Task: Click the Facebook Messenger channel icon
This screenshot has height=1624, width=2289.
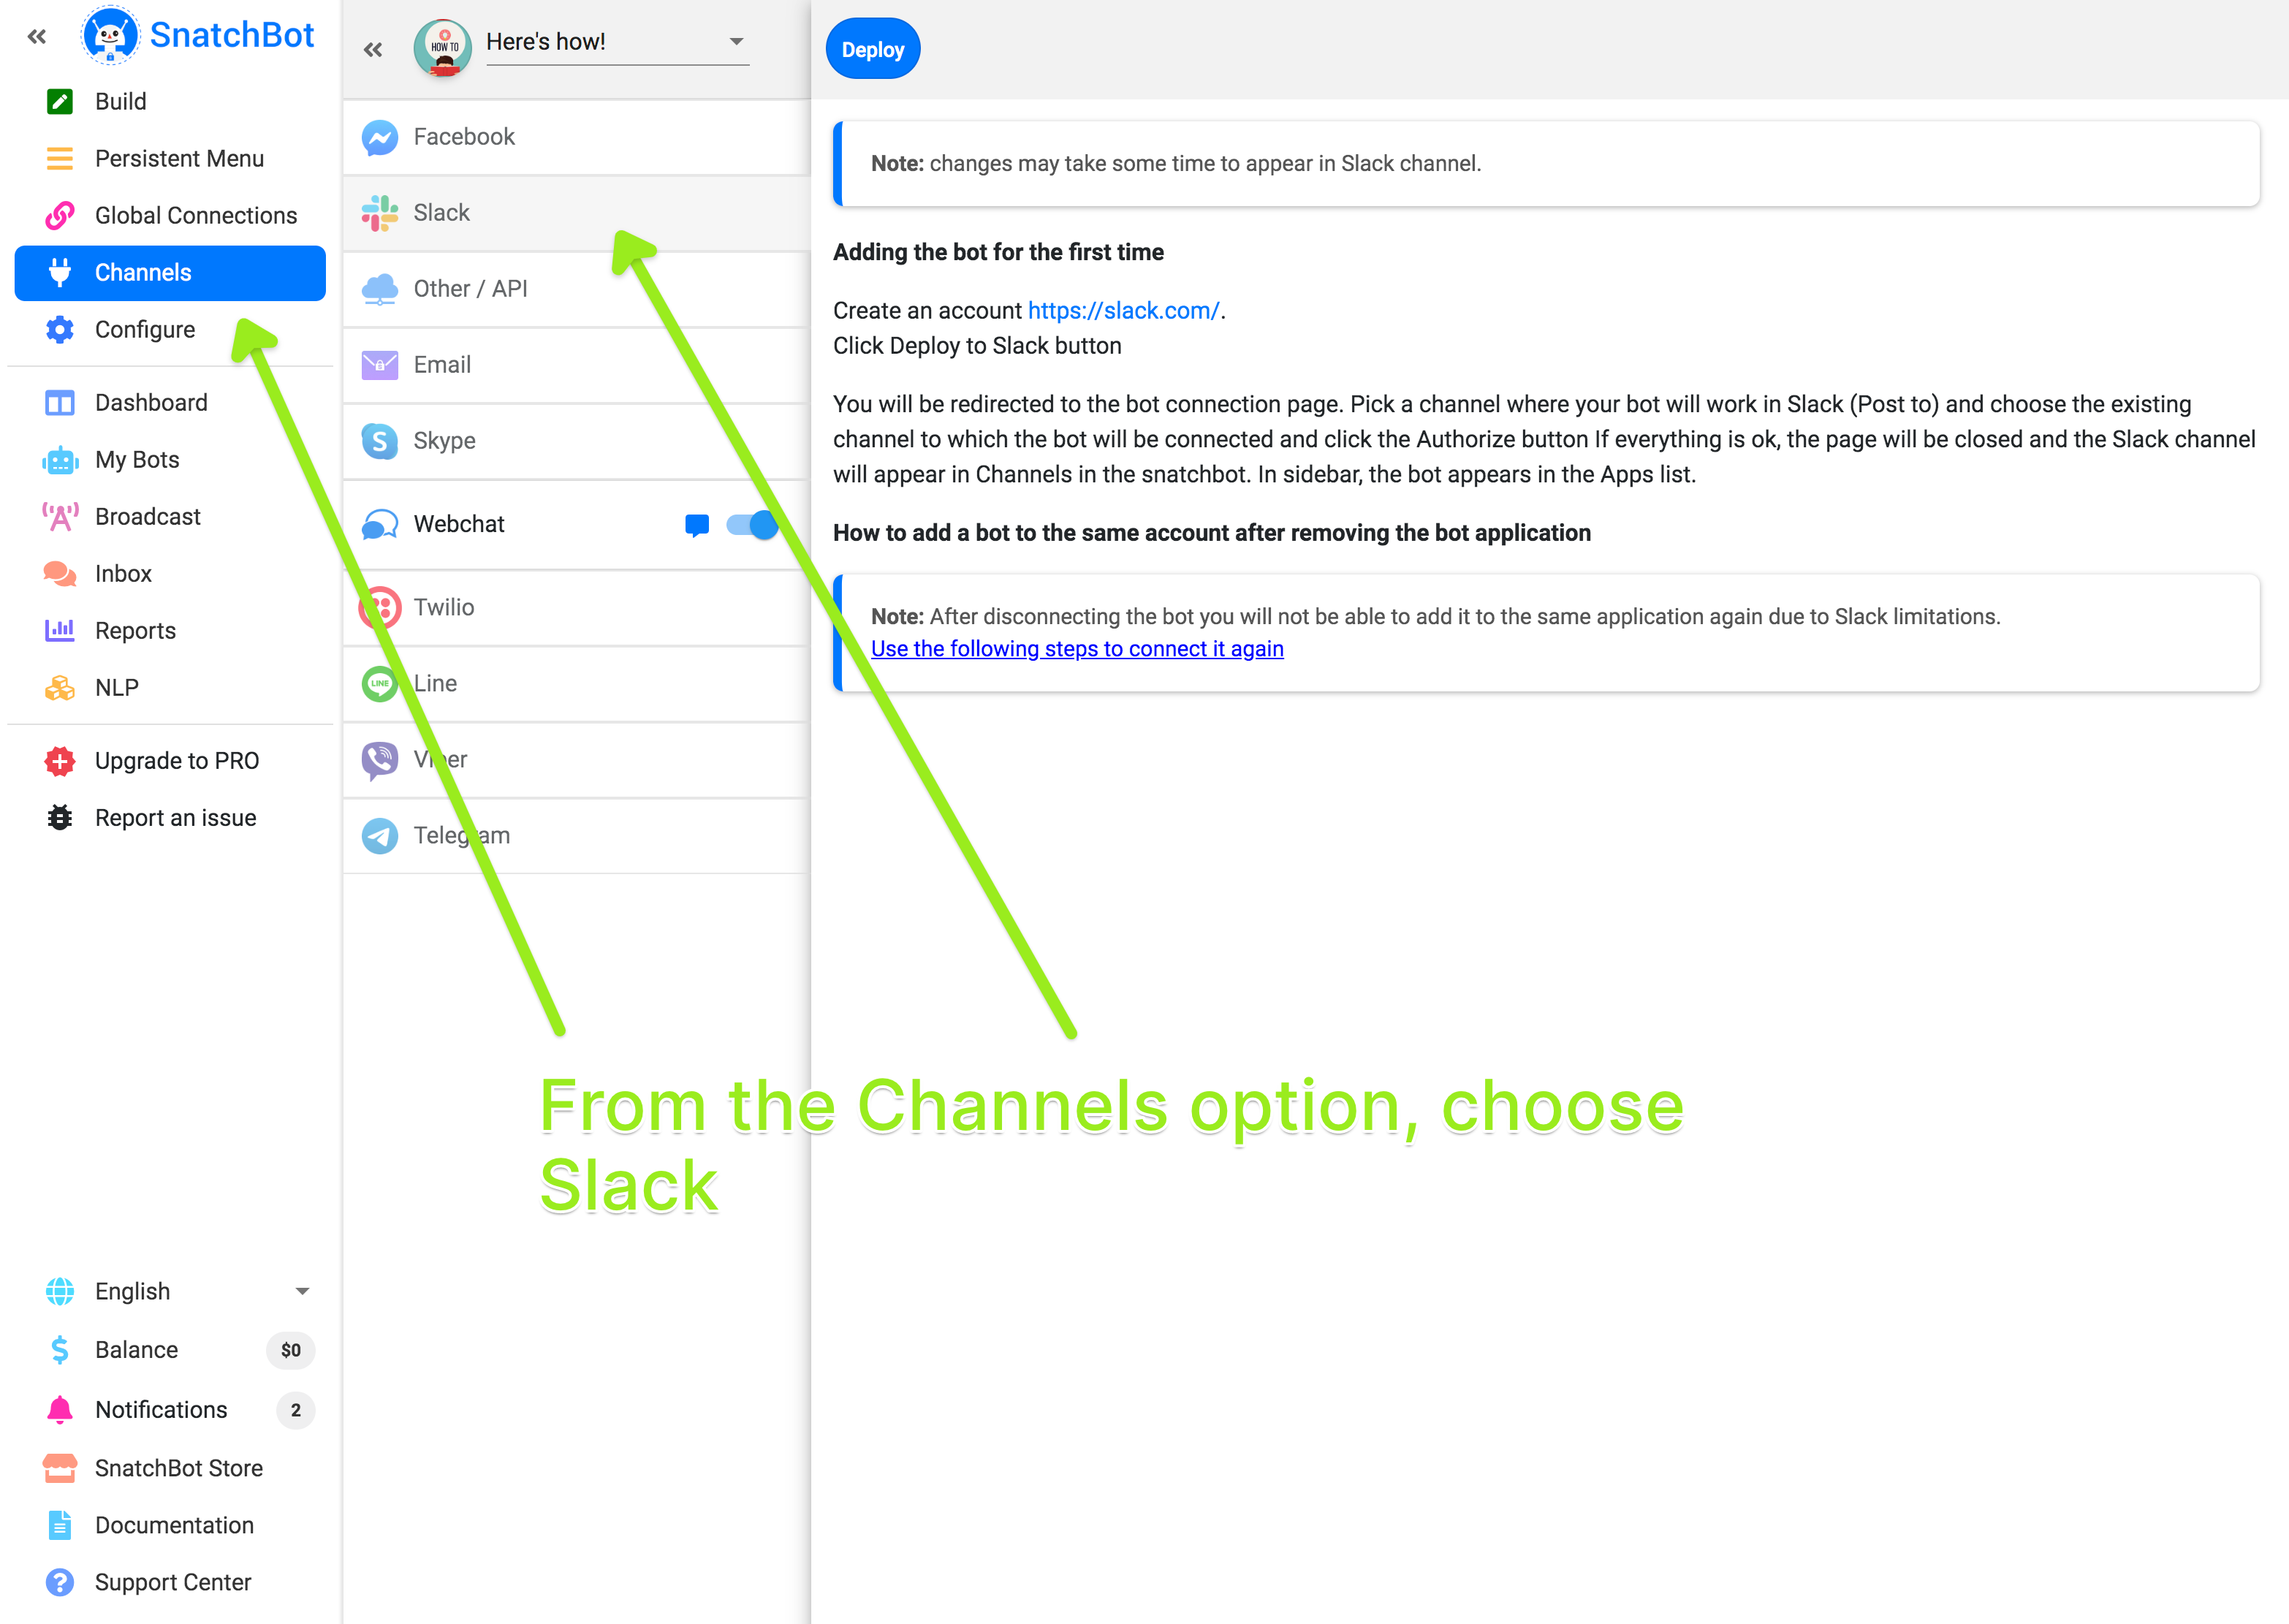Action: click(379, 137)
